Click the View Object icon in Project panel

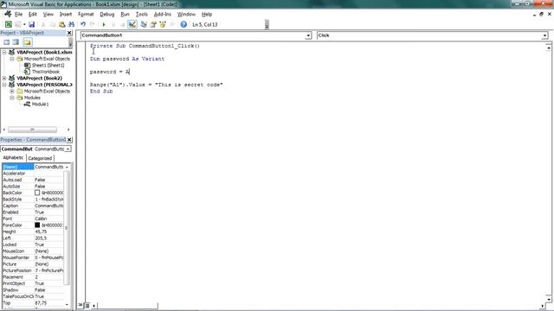tap(16, 42)
